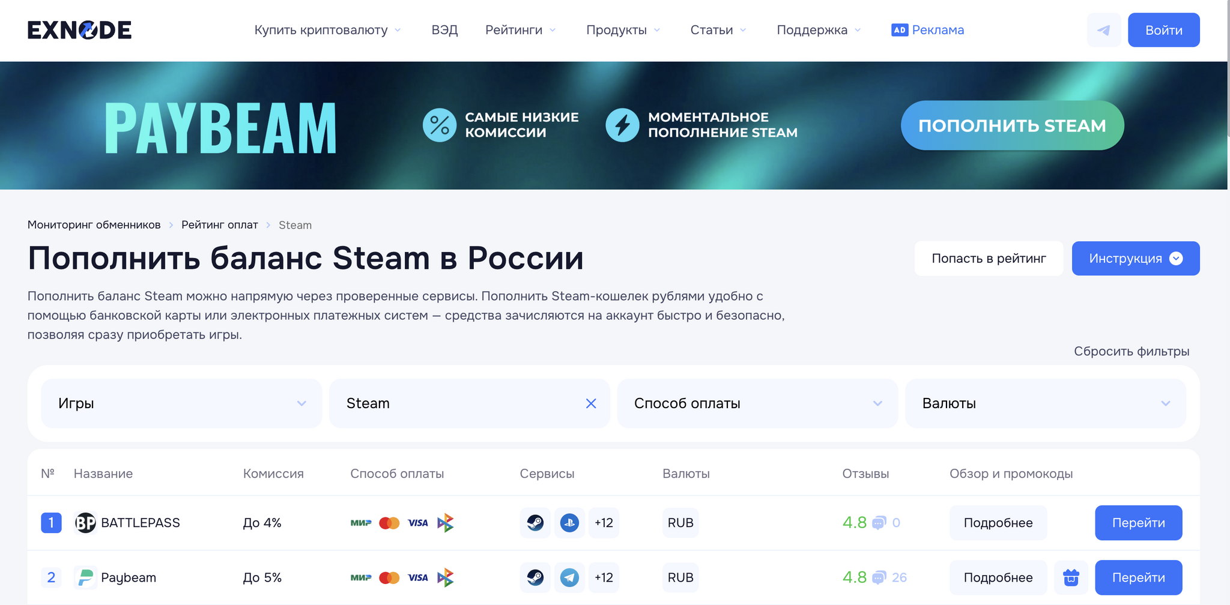
Task: Click the reviews comment icon for Paybeam
Action: [879, 577]
